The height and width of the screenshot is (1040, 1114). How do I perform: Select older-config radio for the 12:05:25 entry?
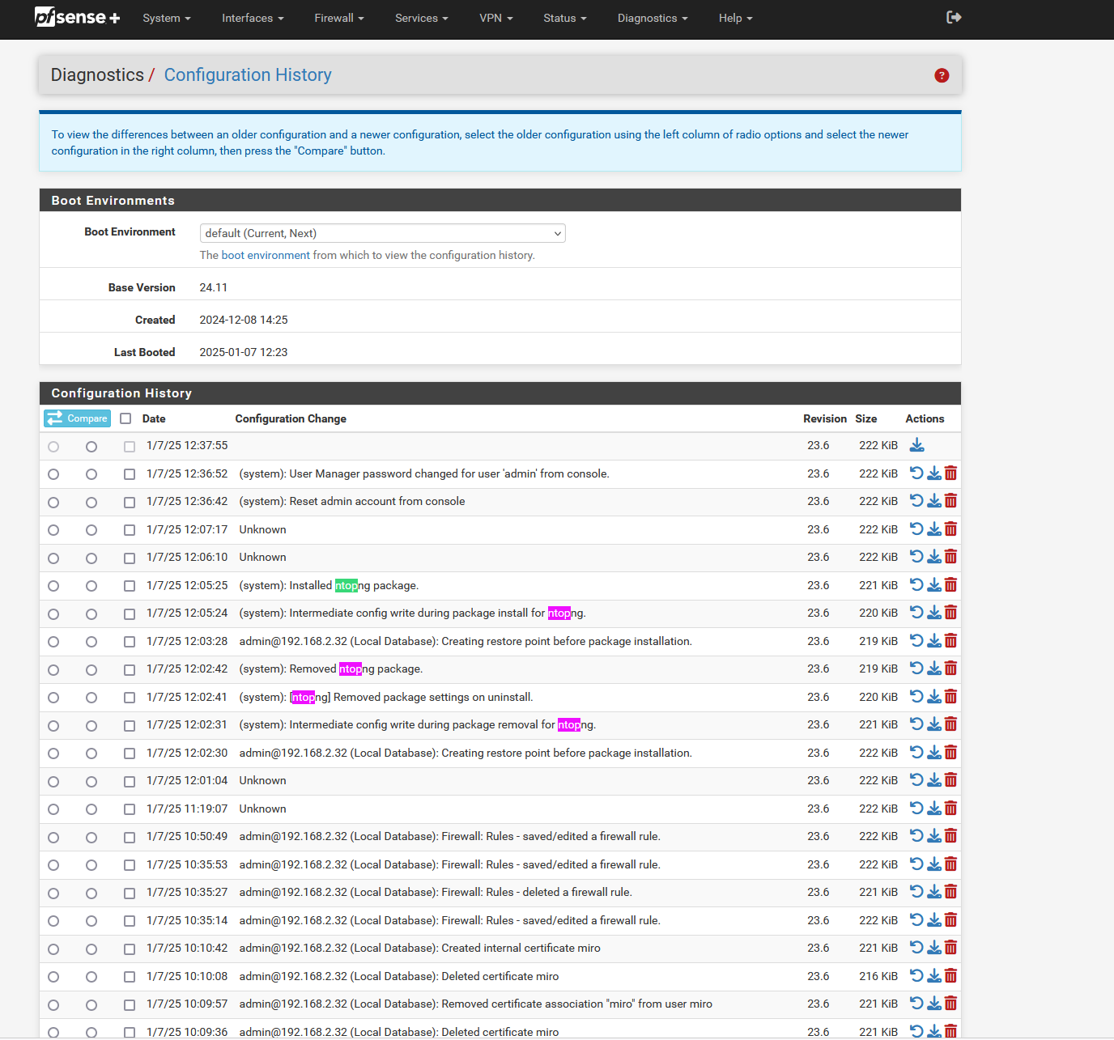click(x=53, y=586)
